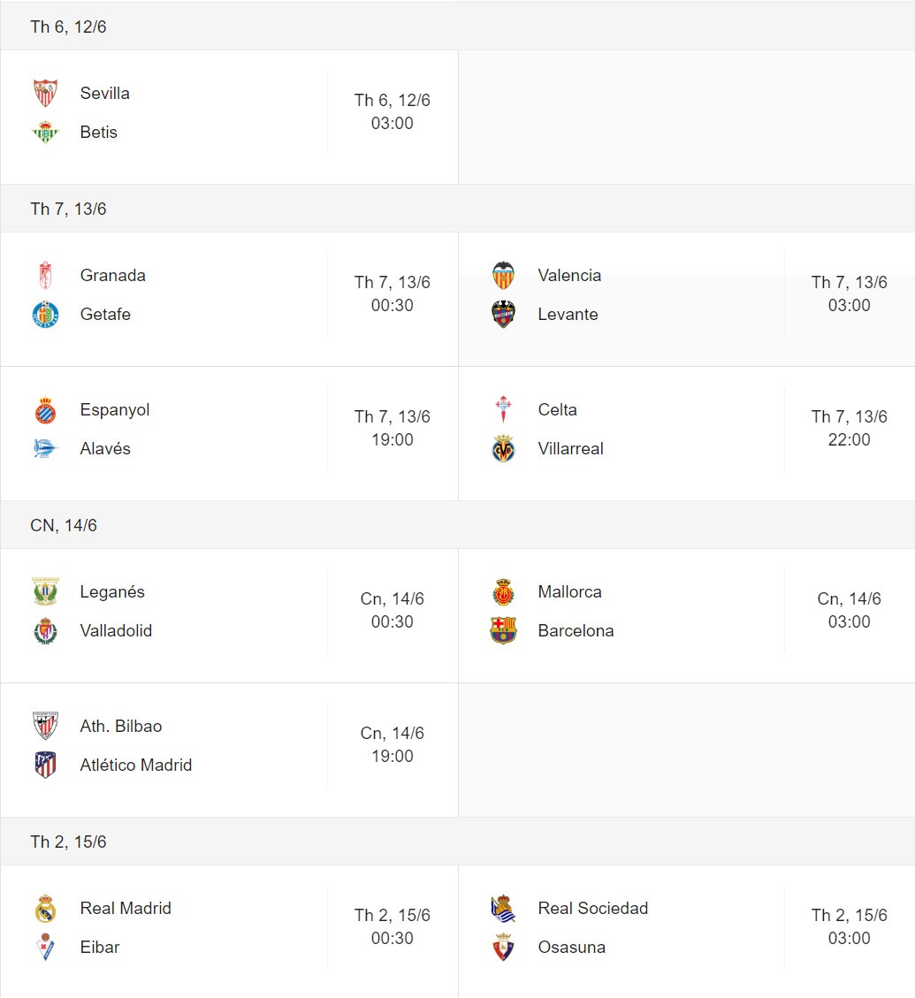Open the Granada team name

(112, 276)
